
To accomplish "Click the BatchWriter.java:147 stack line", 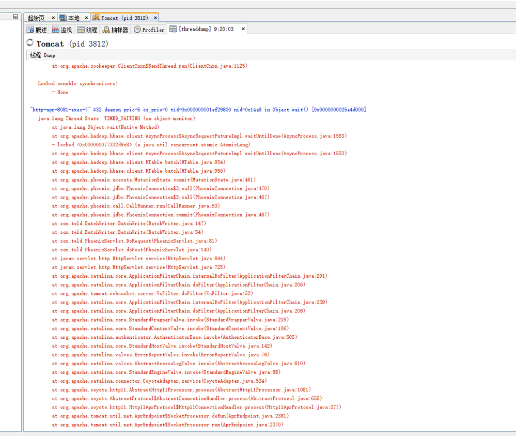I will pos(129,223).
